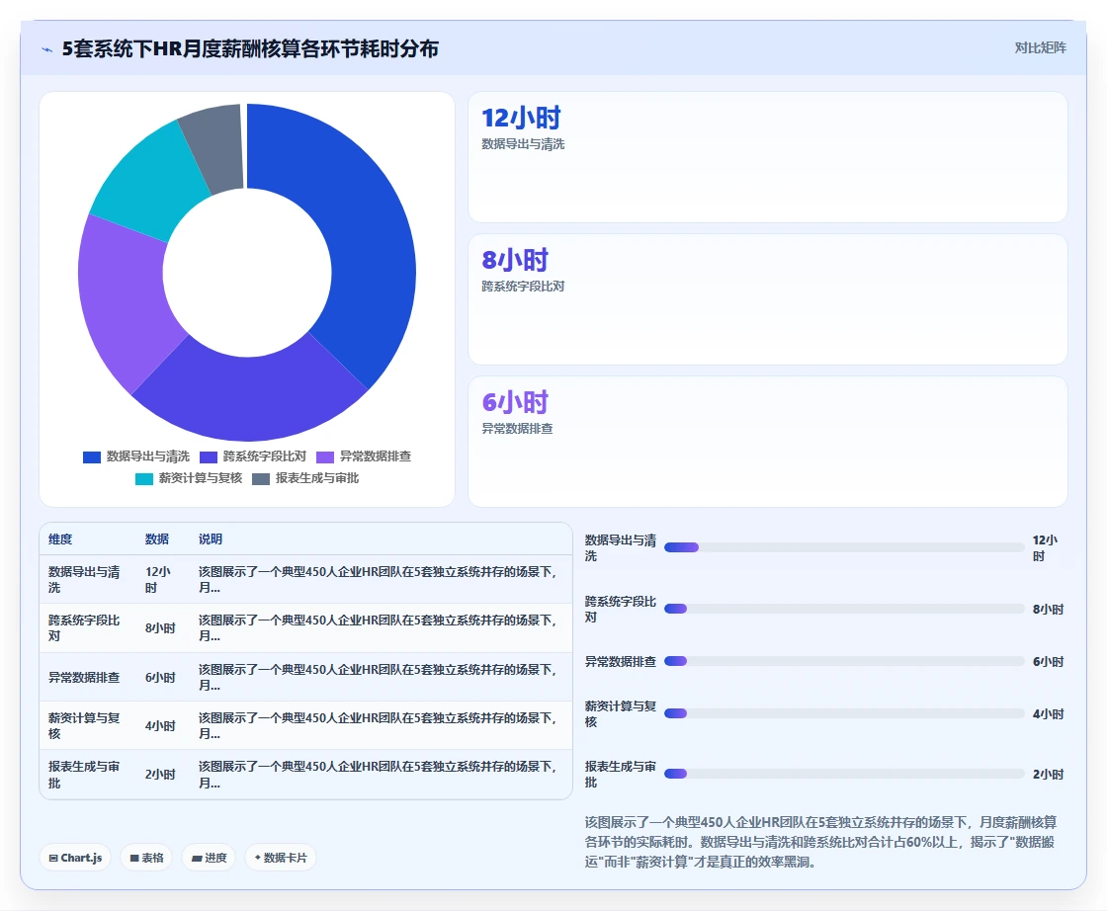Click the 报表生成与审批 legend label
This screenshot has height=911, width=1107.
coord(317,478)
